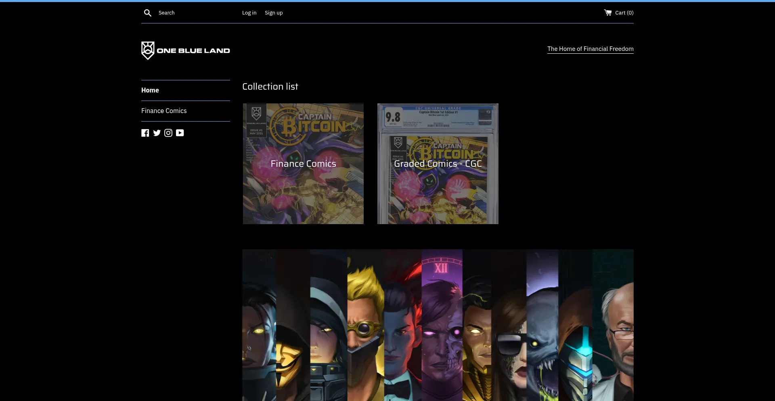Click the ONE BLUE LAND wordmark
This screenshot has width=775, height=401.
click(193, 51)
